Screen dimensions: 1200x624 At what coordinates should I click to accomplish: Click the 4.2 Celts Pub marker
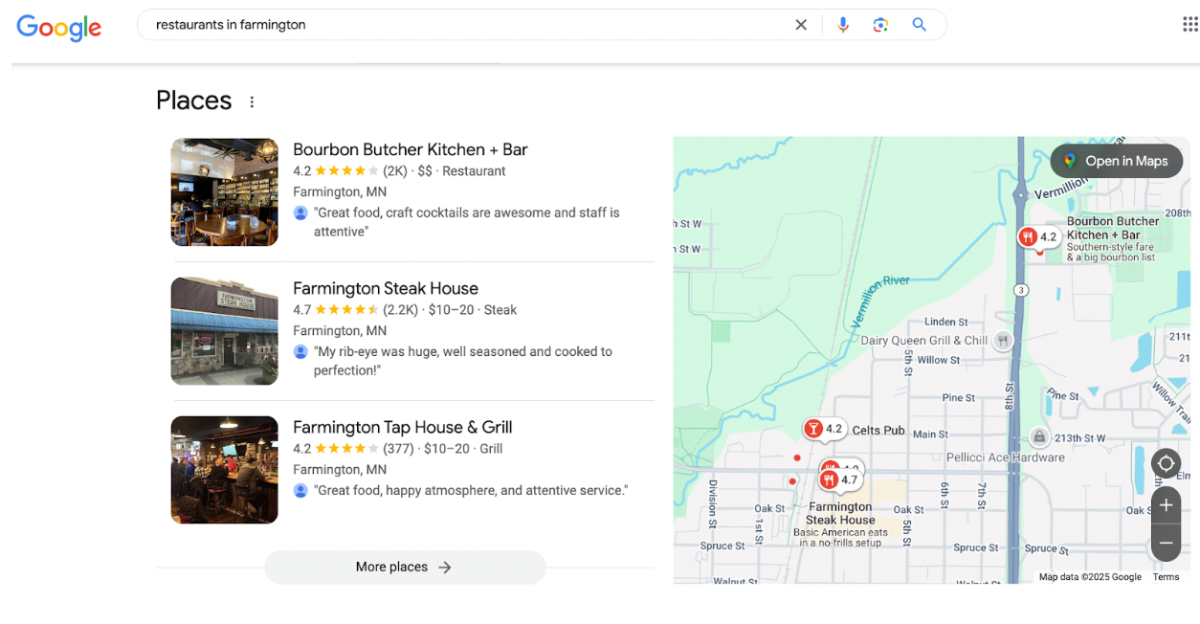(825, 429)
